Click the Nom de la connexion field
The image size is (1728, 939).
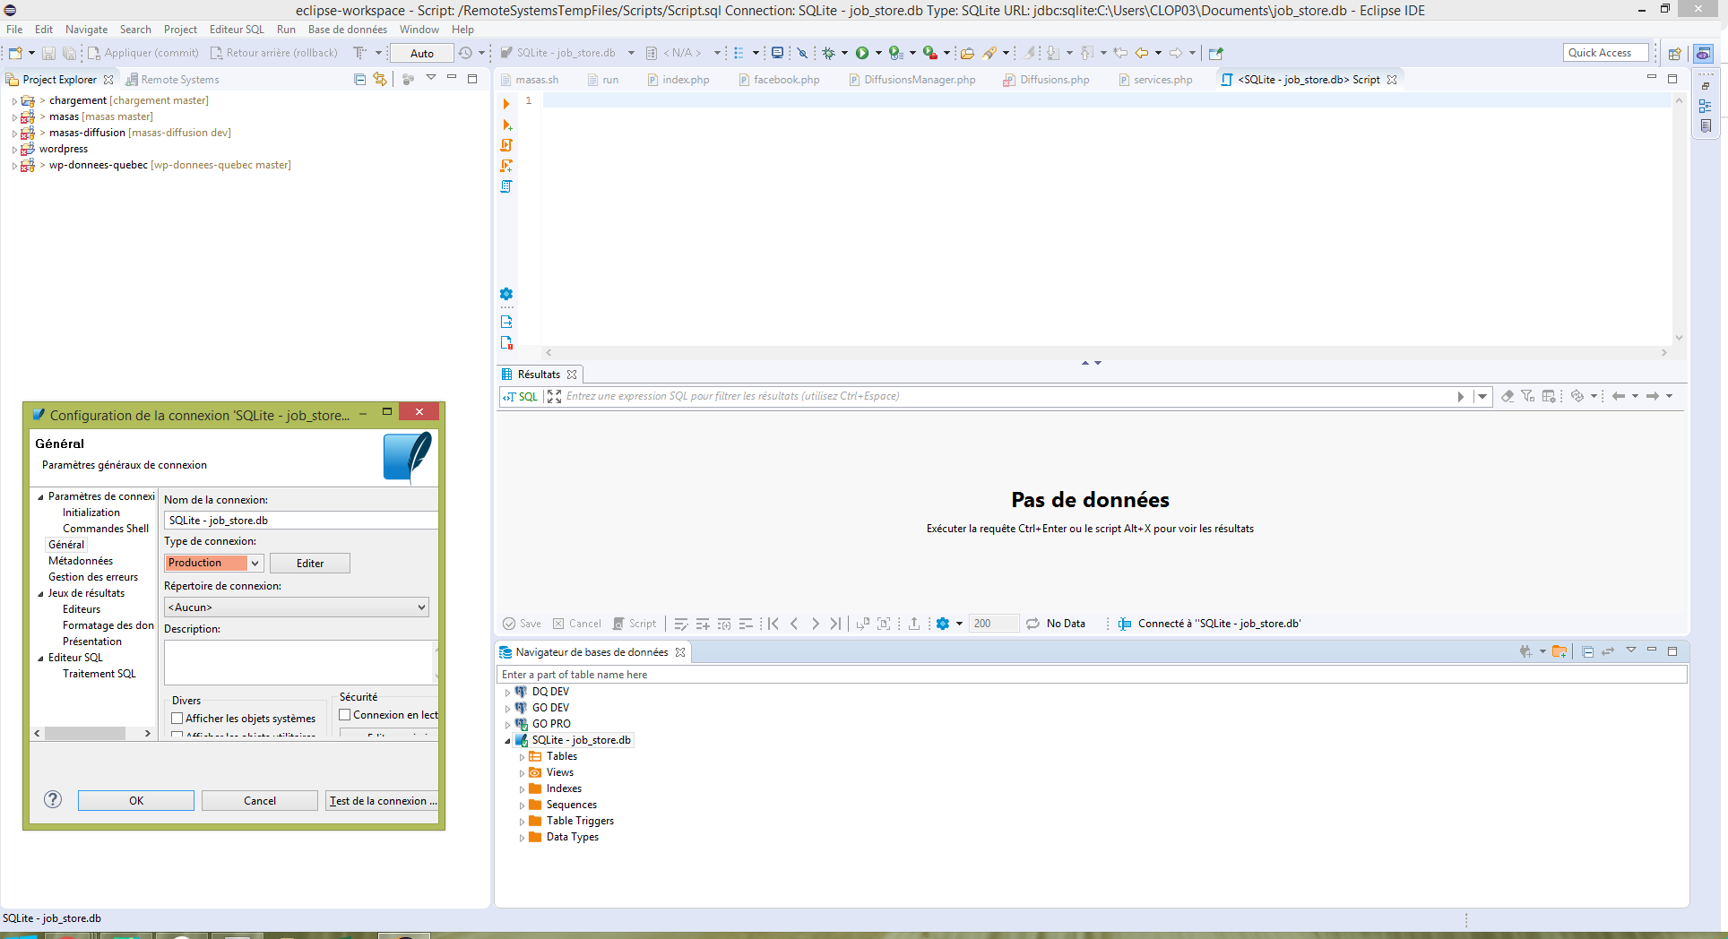pos(301,521)
